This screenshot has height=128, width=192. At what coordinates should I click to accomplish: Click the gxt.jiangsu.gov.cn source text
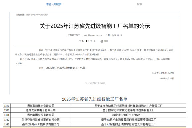(93, 35)
